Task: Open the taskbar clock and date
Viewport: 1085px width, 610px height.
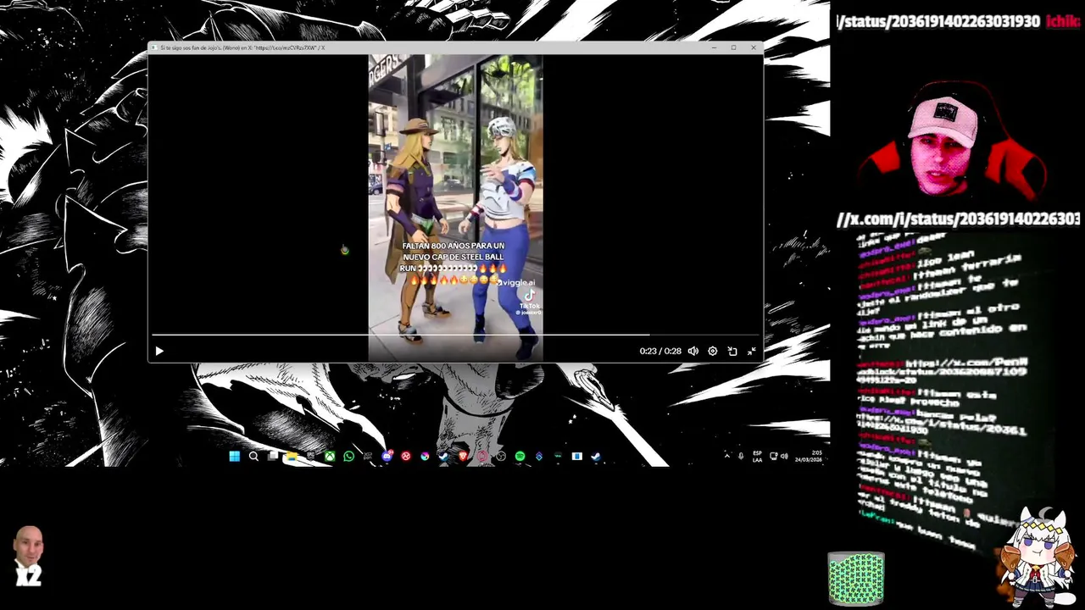Action: 810,457
